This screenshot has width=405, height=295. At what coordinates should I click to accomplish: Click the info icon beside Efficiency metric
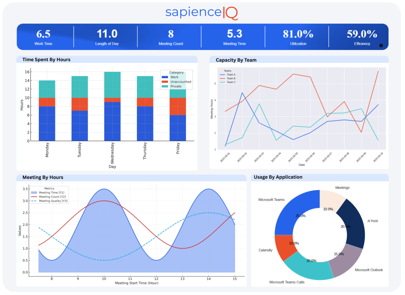point(381,45)
